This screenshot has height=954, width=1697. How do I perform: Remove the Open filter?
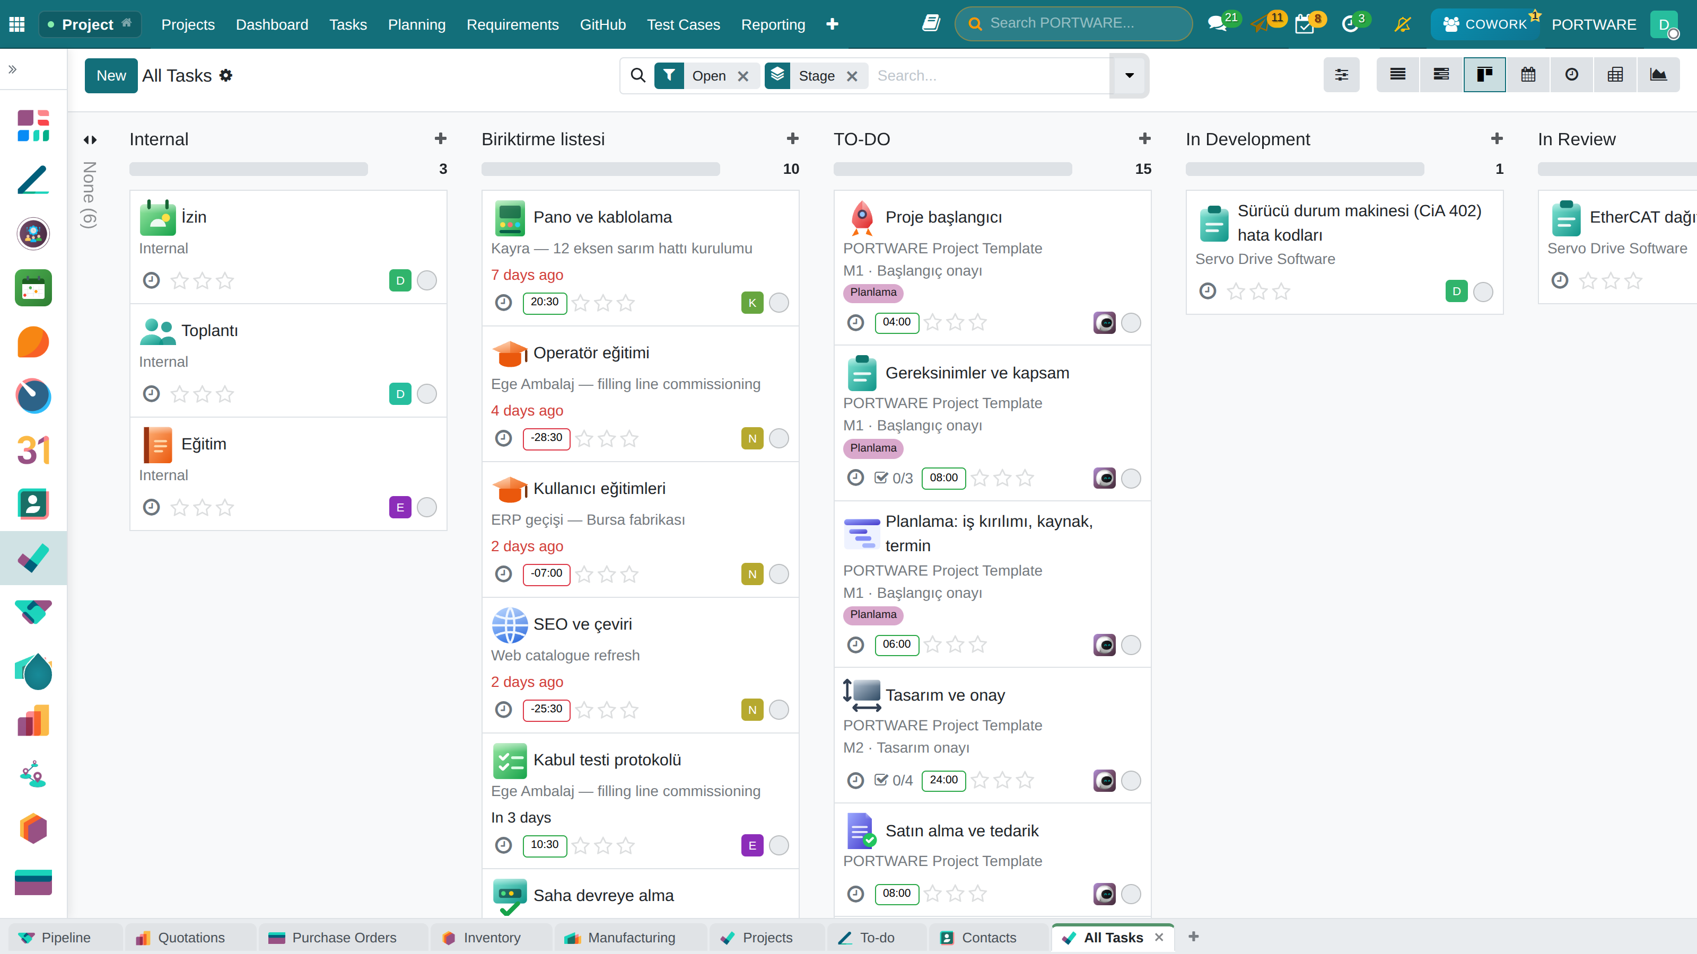coord(743,76)
